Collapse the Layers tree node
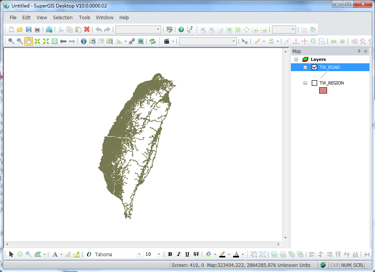375x272 pixels. (x=296, y=59)
